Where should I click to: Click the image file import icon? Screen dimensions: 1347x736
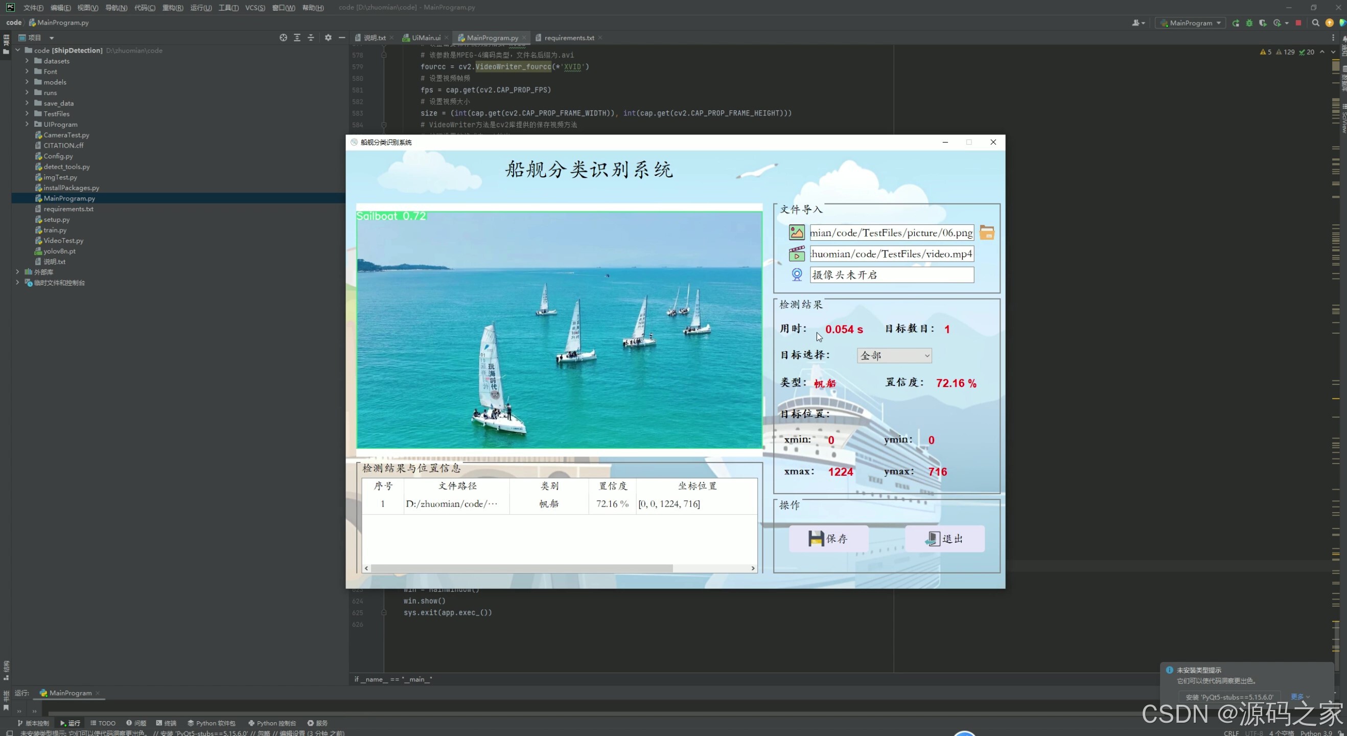tap(796, 232)
